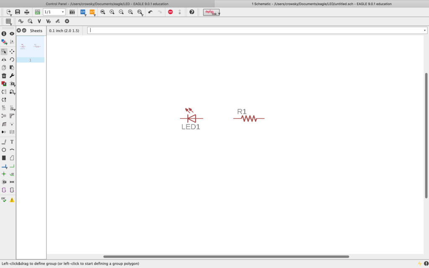Viewport: 429px width, 268px height.
Task: Open the Errors warning triangle
Action: pos(12,200)
